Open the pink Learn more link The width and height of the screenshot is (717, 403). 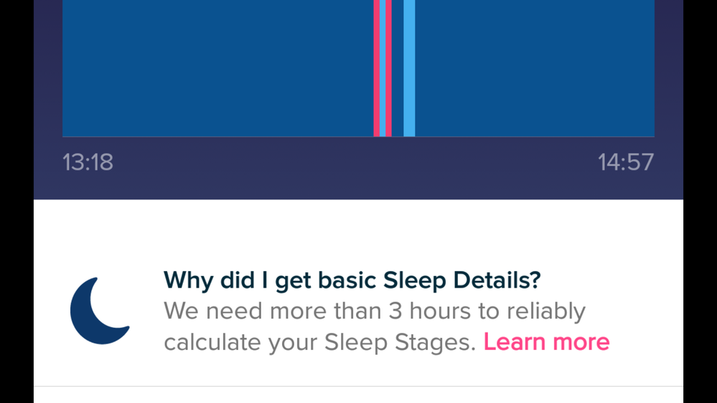click(546, 342)
